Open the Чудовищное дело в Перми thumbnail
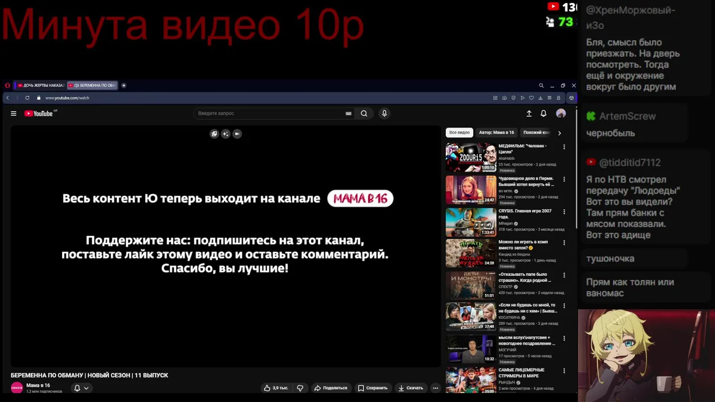 470,190
